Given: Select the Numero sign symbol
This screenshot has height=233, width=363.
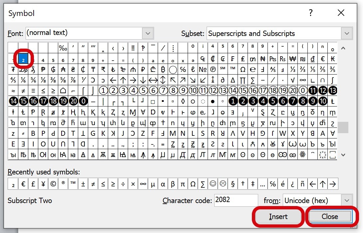Looking at the screenshot, I should pos(203,70).
